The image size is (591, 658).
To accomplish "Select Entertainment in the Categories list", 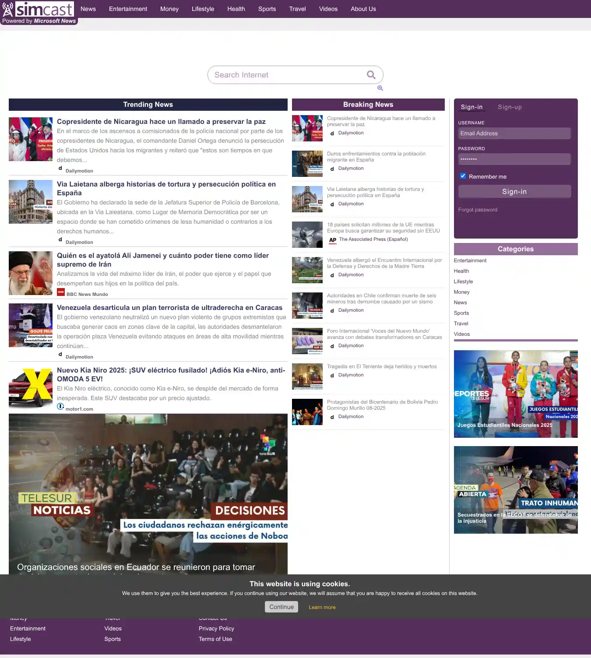I will click(x=470, y=260).
